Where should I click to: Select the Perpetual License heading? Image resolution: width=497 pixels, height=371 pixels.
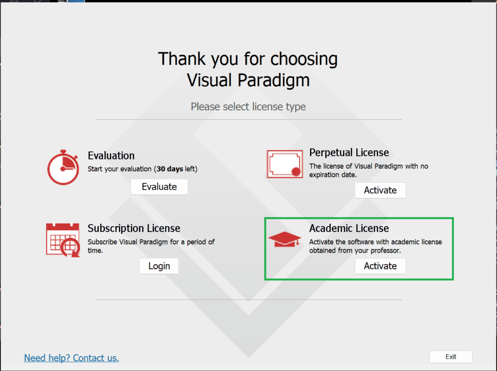point(349,153)
